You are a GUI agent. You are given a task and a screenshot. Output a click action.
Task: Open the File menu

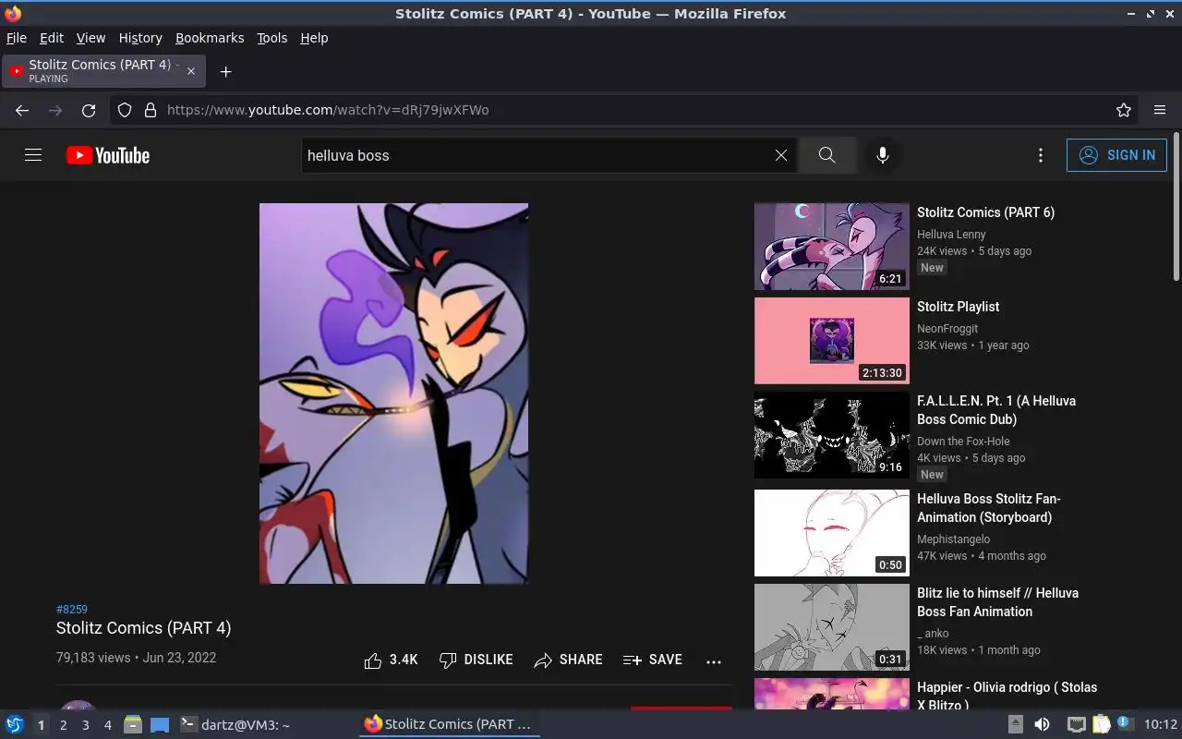(17, 38)
